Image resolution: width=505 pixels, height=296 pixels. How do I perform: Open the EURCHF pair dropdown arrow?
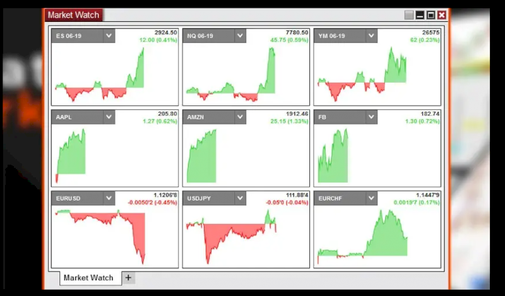coord(371,198)
